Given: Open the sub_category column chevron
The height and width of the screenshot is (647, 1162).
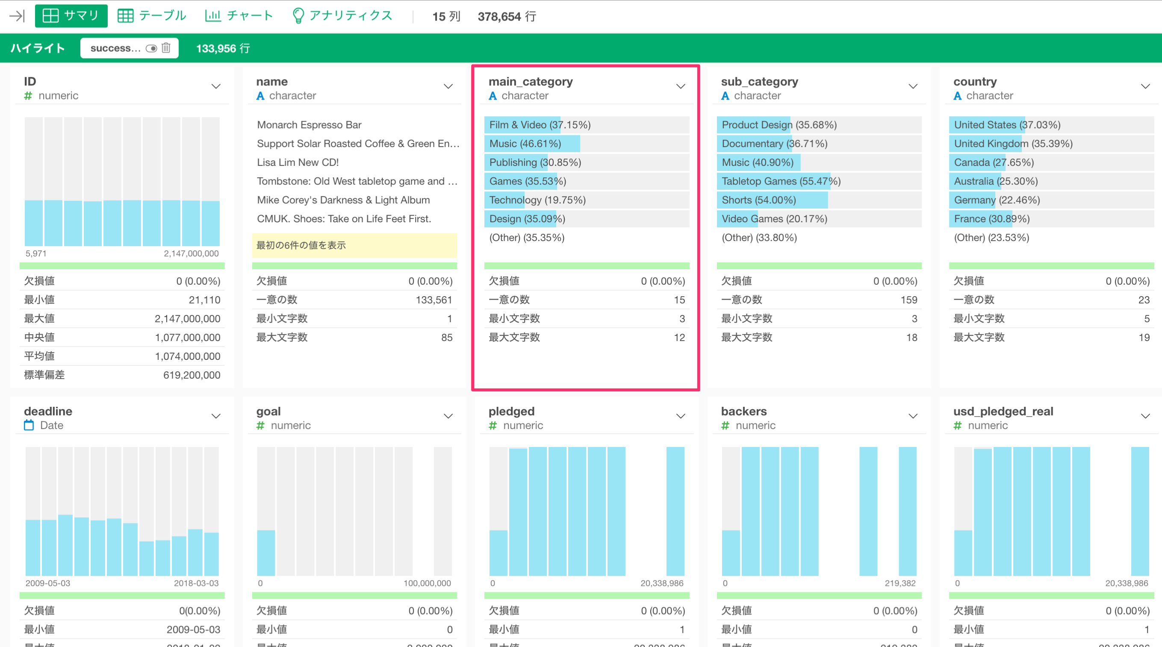Looking at the screenshot, I should pos(913,87).
